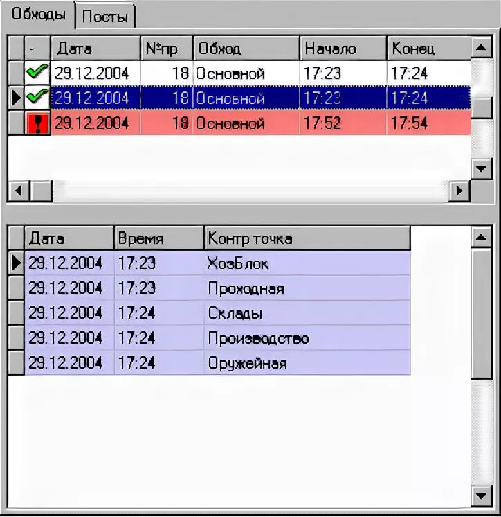Click the Обход column header

(x=246, y=48)
